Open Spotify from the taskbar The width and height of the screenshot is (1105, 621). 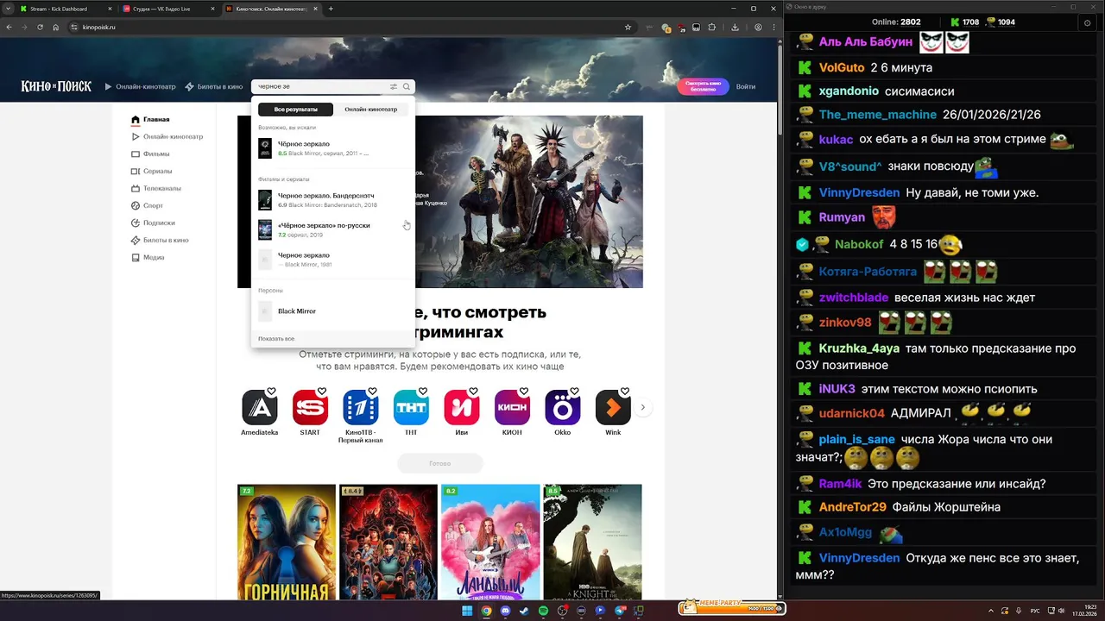[x=543, y=611]
